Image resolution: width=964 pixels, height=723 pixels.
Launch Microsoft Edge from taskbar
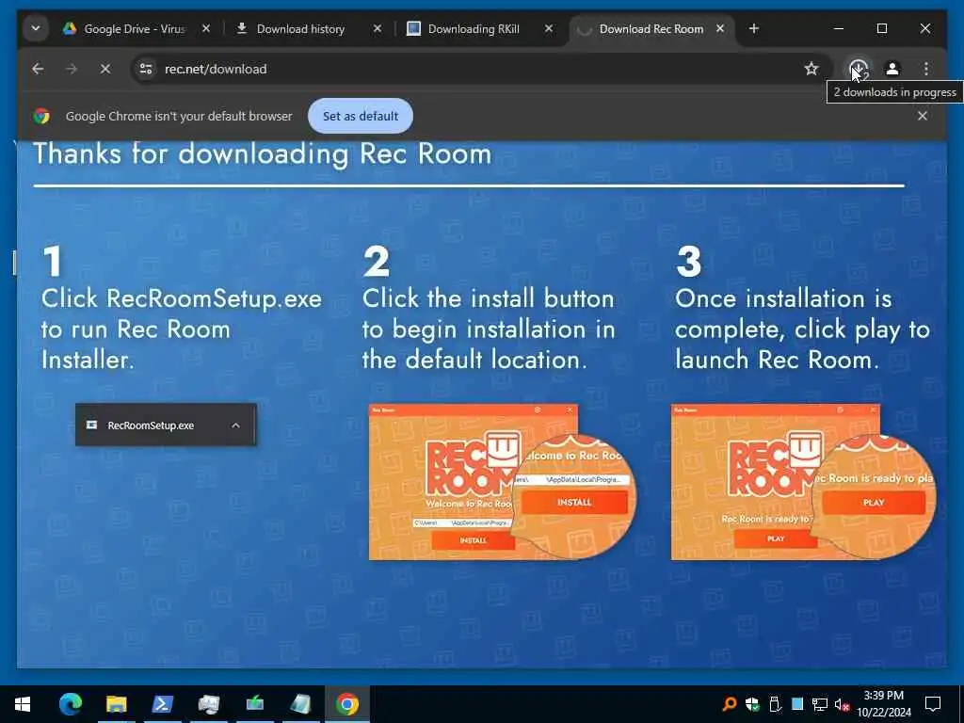coord(70,704)
